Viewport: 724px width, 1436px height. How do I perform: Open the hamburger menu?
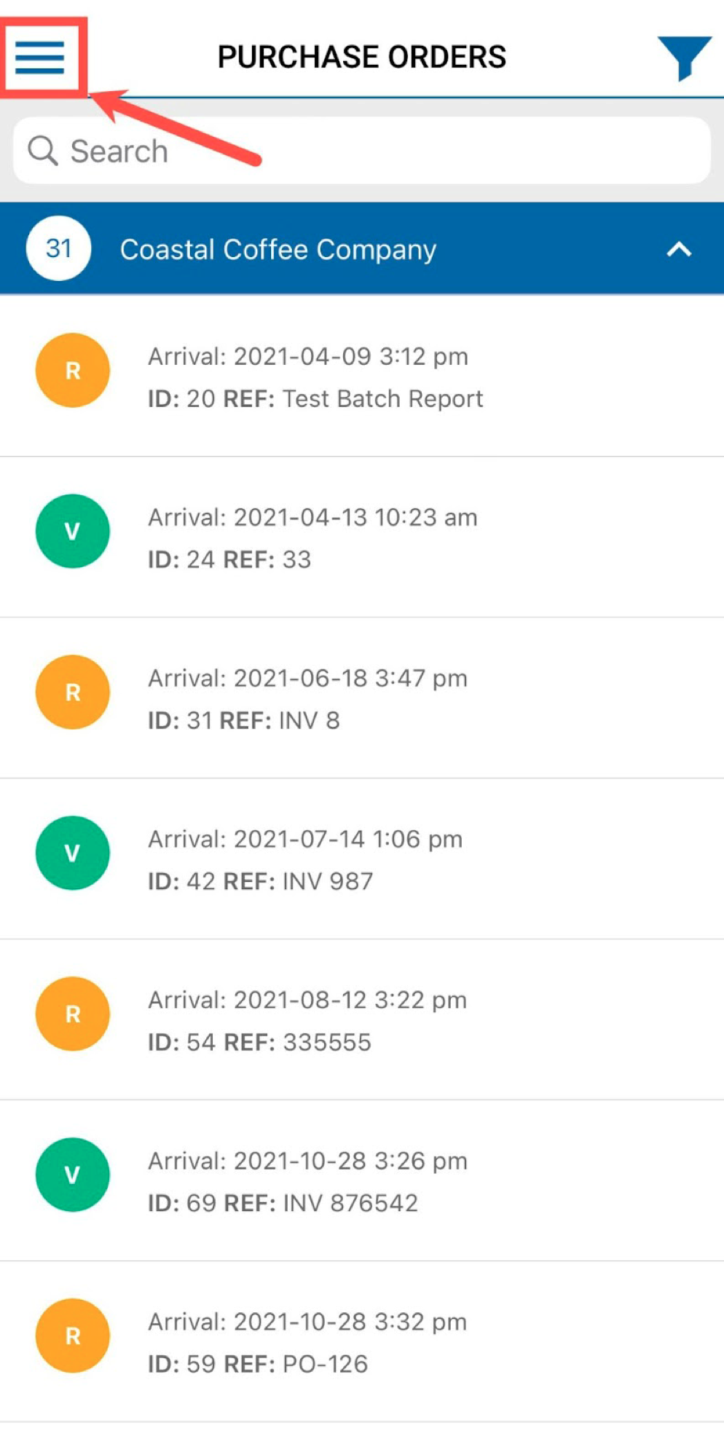point(40,57)
